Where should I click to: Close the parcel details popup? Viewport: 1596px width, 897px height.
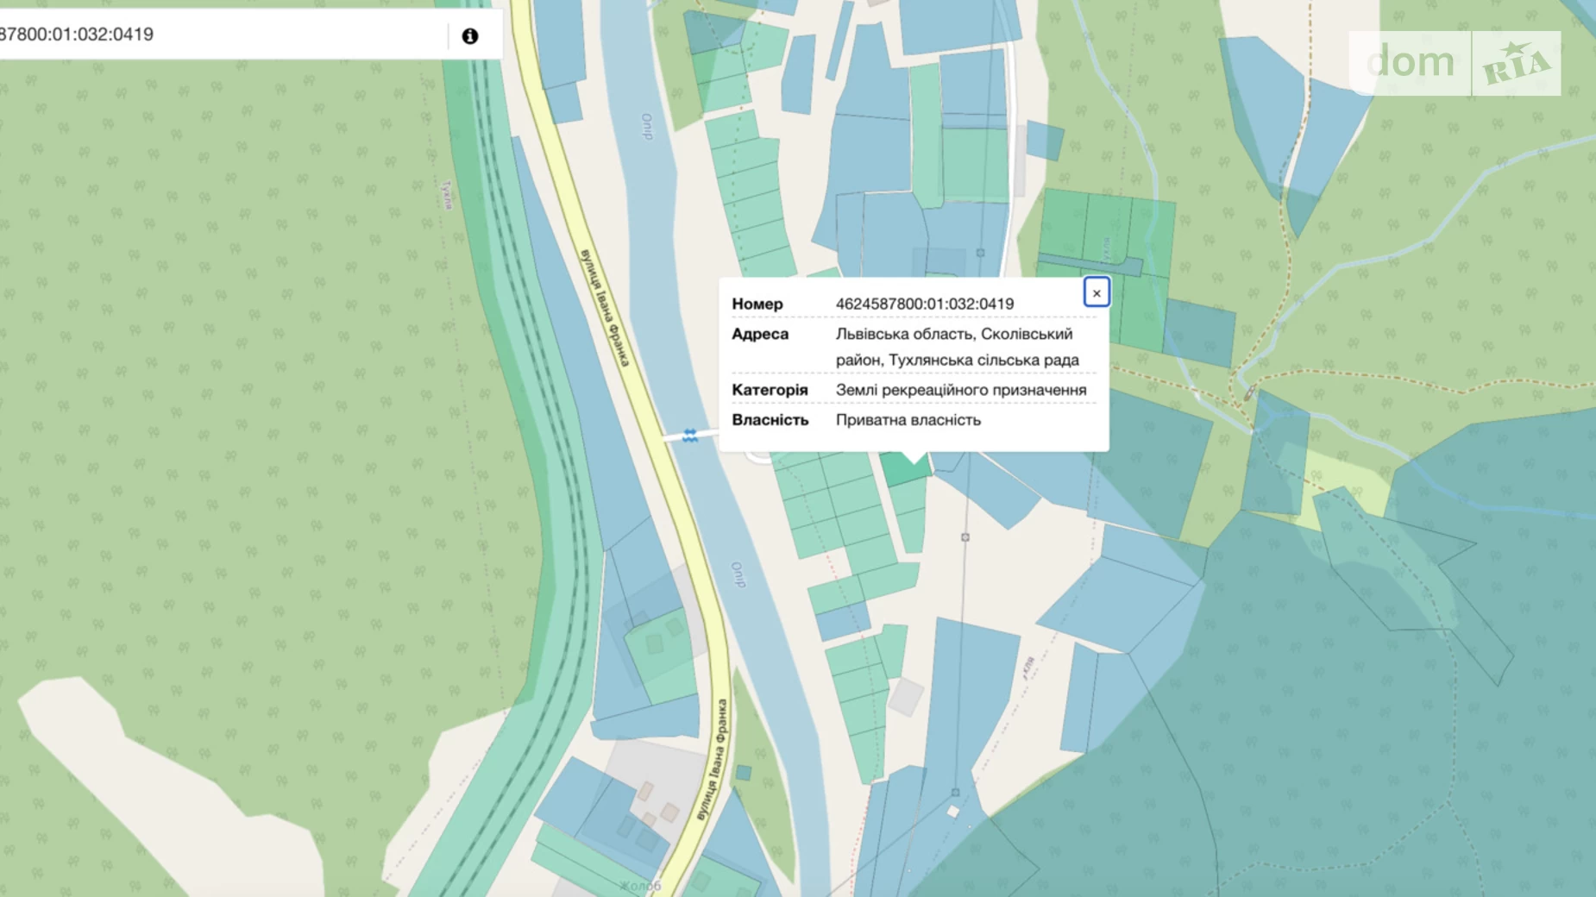[1096, 293]
